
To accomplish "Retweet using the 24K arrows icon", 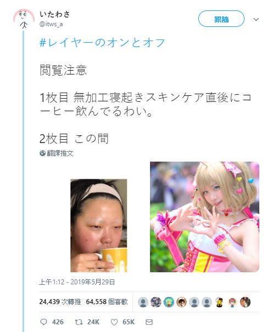I will coord(79,322).
